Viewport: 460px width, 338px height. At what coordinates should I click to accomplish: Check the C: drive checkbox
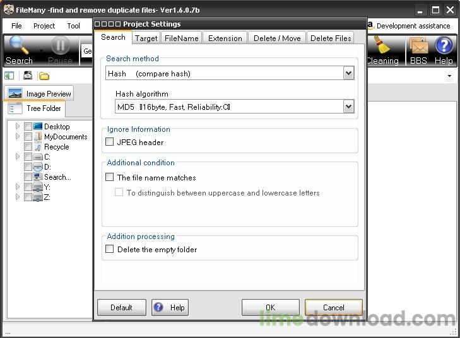tap(28, 157)
